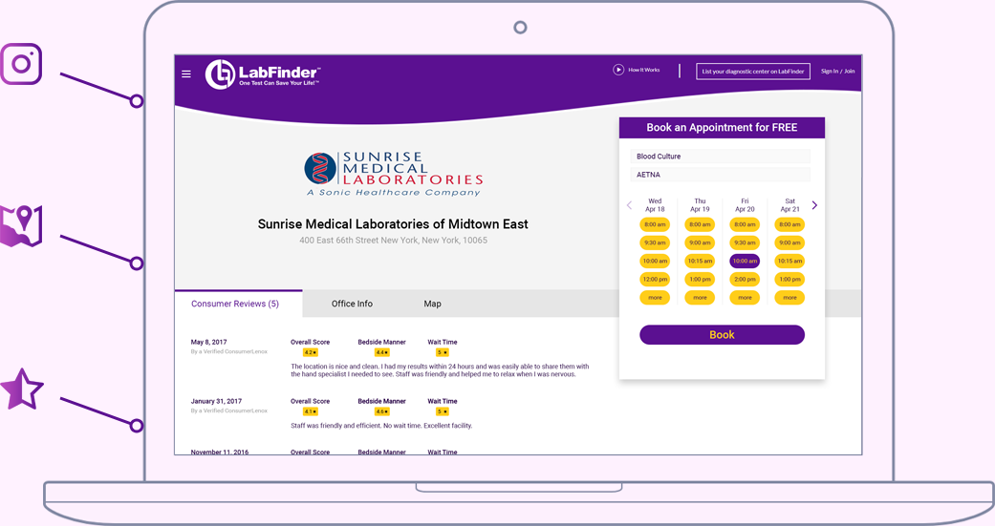Choose Saturday 1:00 pm time slot

790,280
